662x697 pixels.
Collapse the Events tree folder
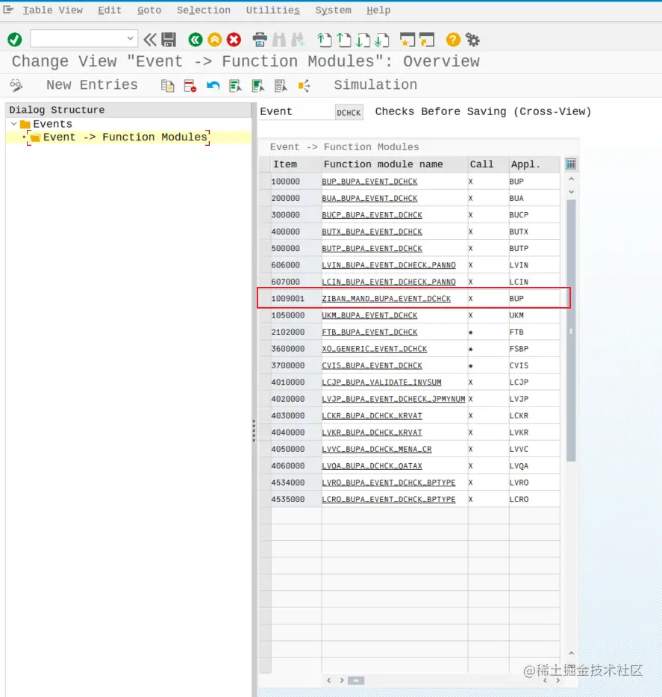13,123
